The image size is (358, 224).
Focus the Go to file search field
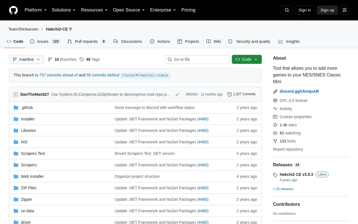point(197,59)
